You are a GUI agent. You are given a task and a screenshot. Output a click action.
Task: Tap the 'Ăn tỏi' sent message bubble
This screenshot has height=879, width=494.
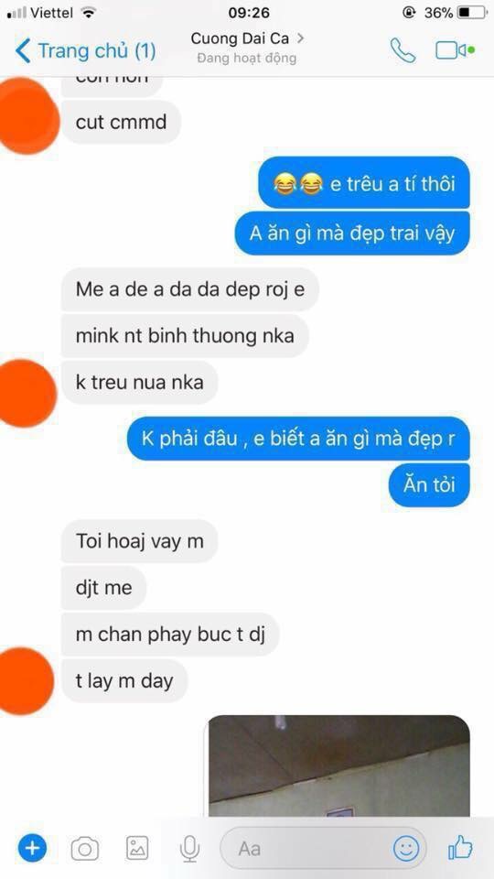click(x=429, y=485)
